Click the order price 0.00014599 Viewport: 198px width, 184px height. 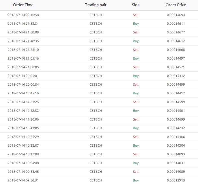(x=176, y=102)
